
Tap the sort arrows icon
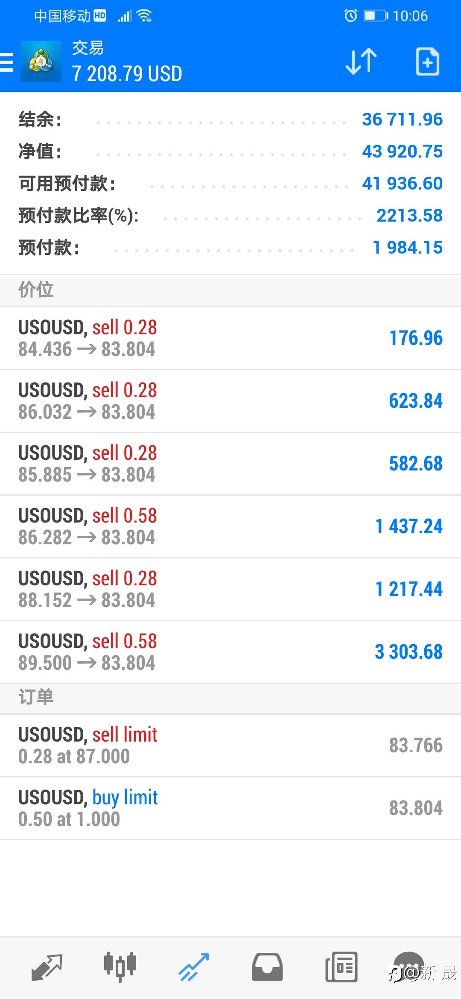pos(361,61)
